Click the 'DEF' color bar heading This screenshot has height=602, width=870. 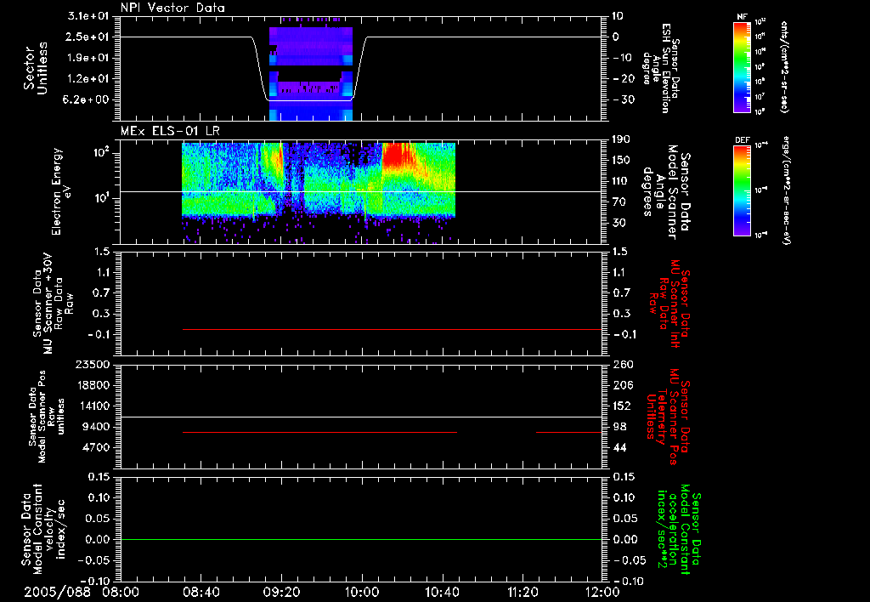pyautogui.click(x=742, y=140)
